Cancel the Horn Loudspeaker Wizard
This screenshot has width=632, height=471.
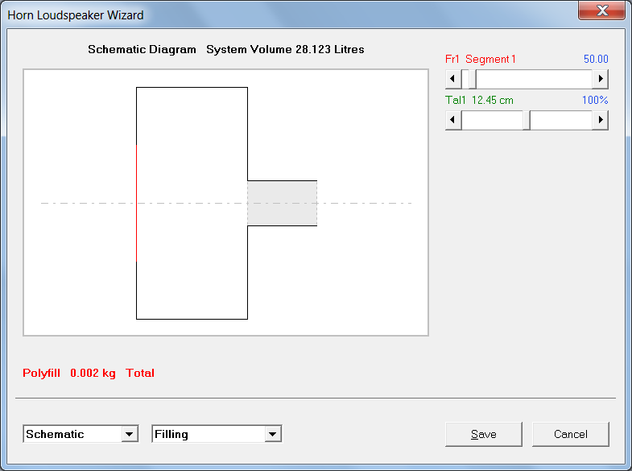pos(571,434)
